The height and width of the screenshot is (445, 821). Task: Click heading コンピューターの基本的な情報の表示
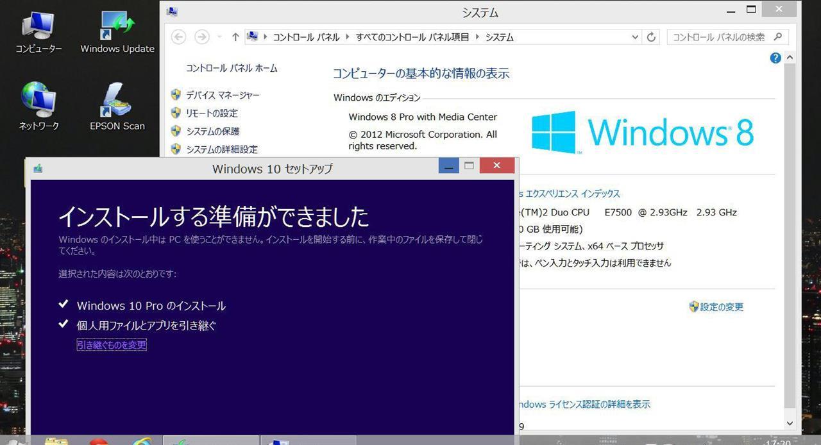click(421, 73)
